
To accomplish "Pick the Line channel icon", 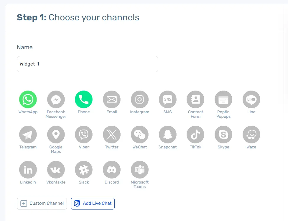I will (251, 99).
